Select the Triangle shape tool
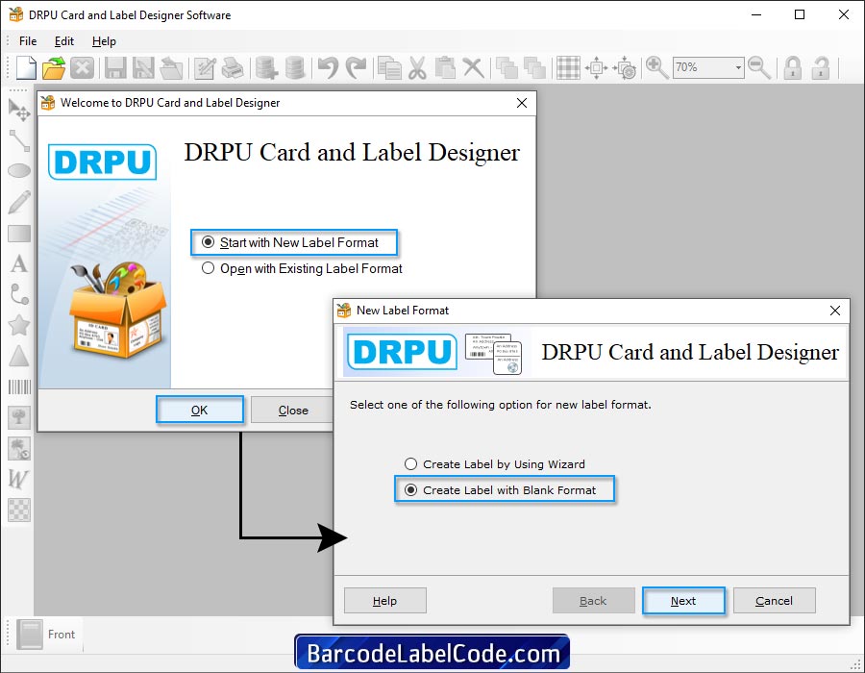This screenshot has width=865, height=673. (x=19, y=356)
